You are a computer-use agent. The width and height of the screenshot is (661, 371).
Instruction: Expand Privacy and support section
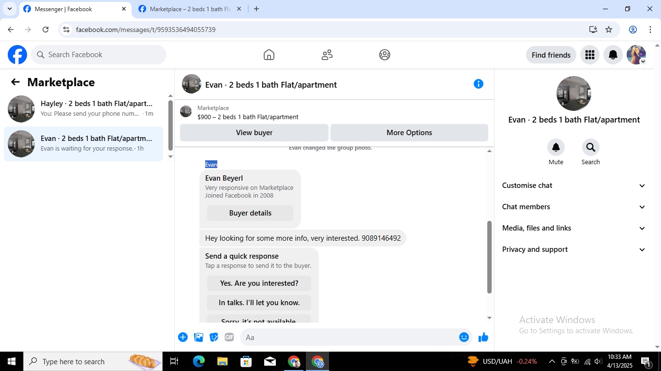pyautogui.click(x=574, y=249)
